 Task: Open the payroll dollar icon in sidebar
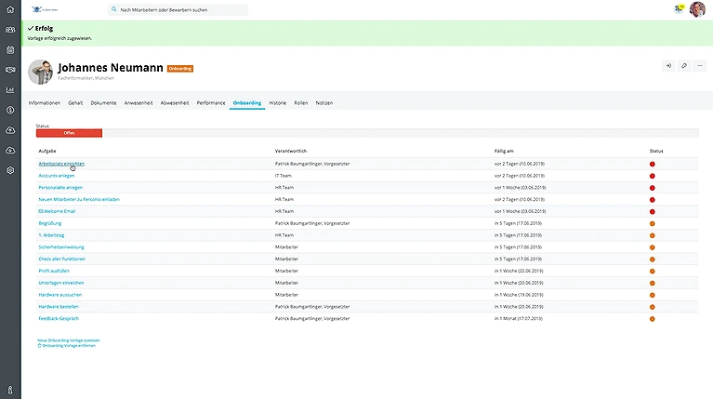(10, 110)
